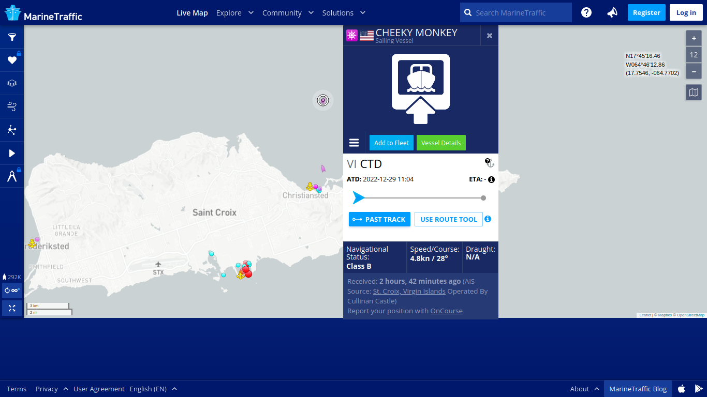Open the density maps nodes icon
Image resolution: width=707 pixels, height=397 pixels.
point(12,130)
